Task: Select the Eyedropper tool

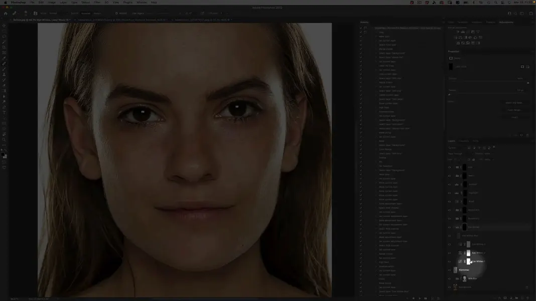Action: coord(4,58)
